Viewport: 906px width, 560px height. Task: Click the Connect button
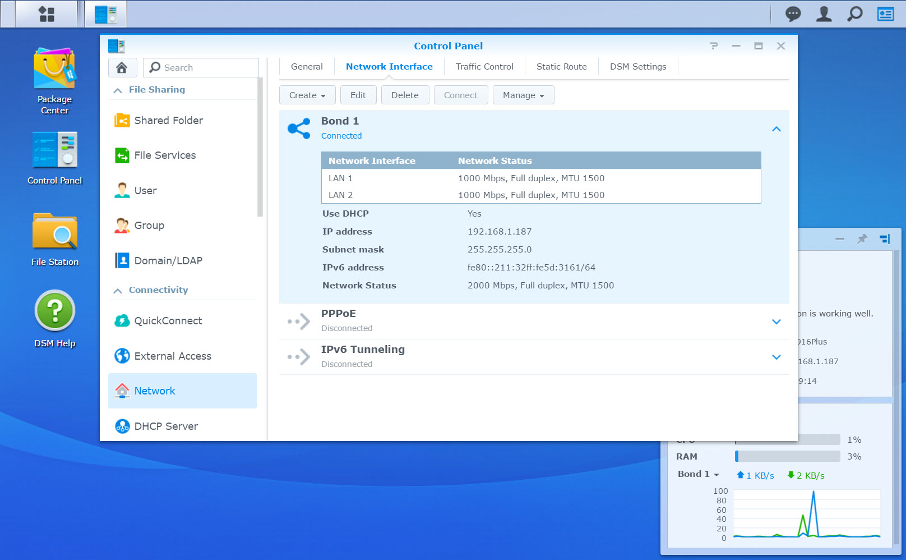click(461, 95)
